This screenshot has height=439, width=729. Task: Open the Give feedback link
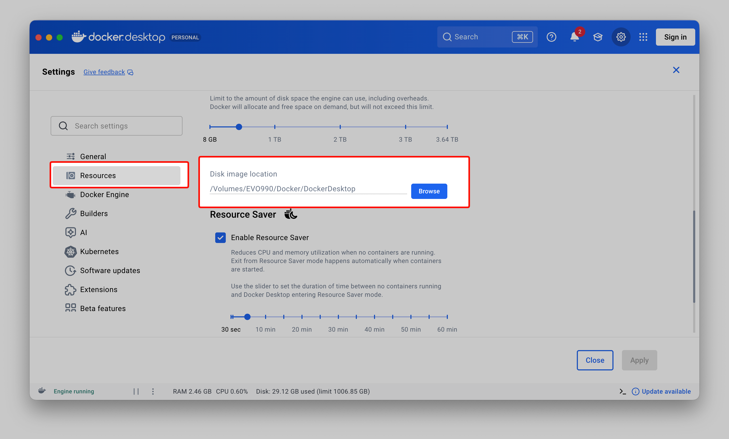click(x=104, y=72)
